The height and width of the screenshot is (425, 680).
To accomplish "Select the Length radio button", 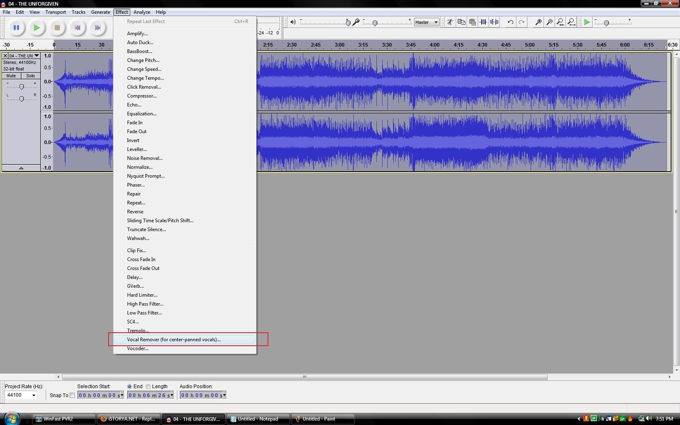I will pos(148,387).
